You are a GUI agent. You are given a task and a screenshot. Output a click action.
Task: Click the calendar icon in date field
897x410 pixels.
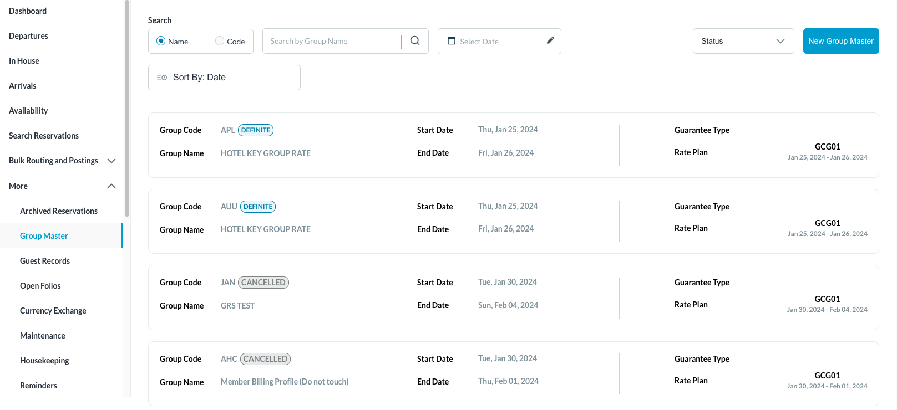tap(452, 40)
